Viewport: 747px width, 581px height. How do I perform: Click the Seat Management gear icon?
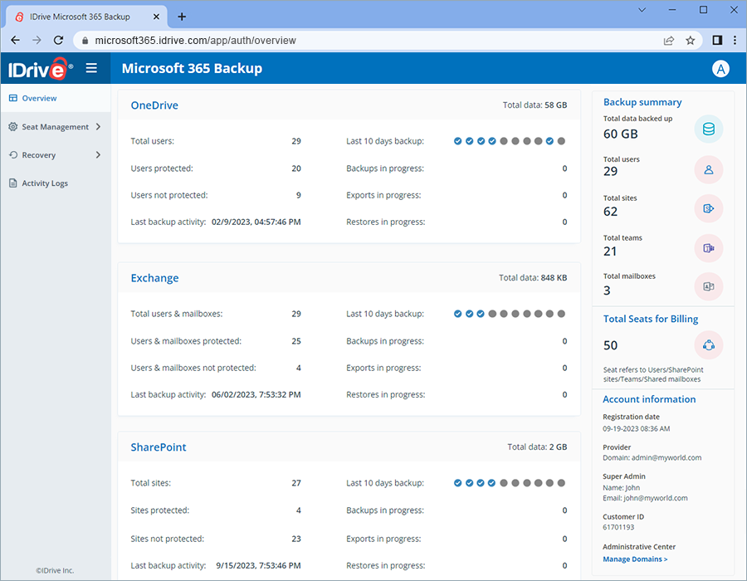(12, 127)
